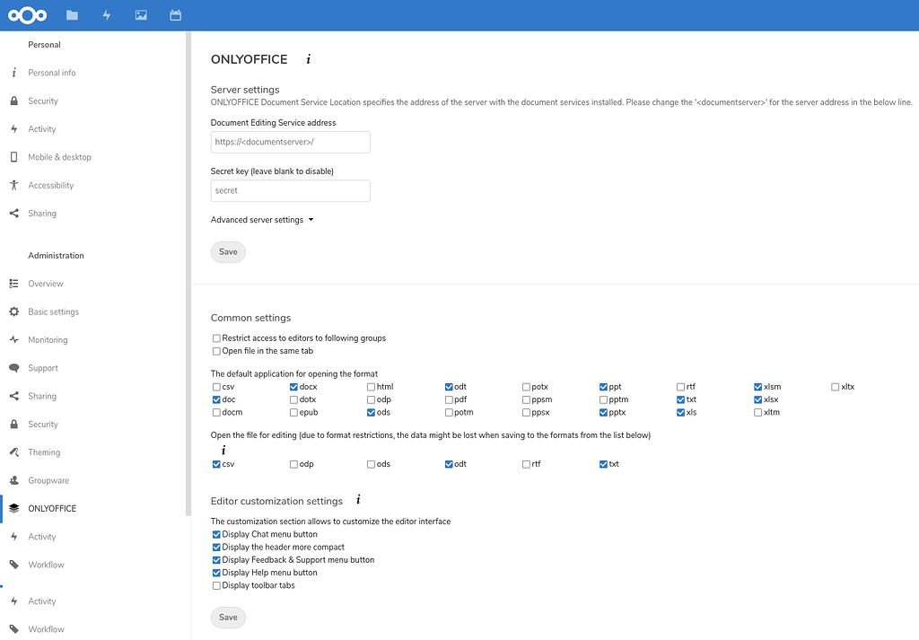Enable restrict access to editors to following groups
Image resolution: width=919 pixels, height=640 pixels.
tap(215, 338)
